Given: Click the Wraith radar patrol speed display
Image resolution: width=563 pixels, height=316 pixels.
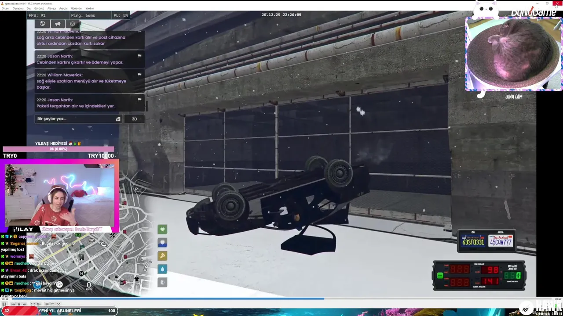Looking at the screenshot, I should click(x=512, y=276).
